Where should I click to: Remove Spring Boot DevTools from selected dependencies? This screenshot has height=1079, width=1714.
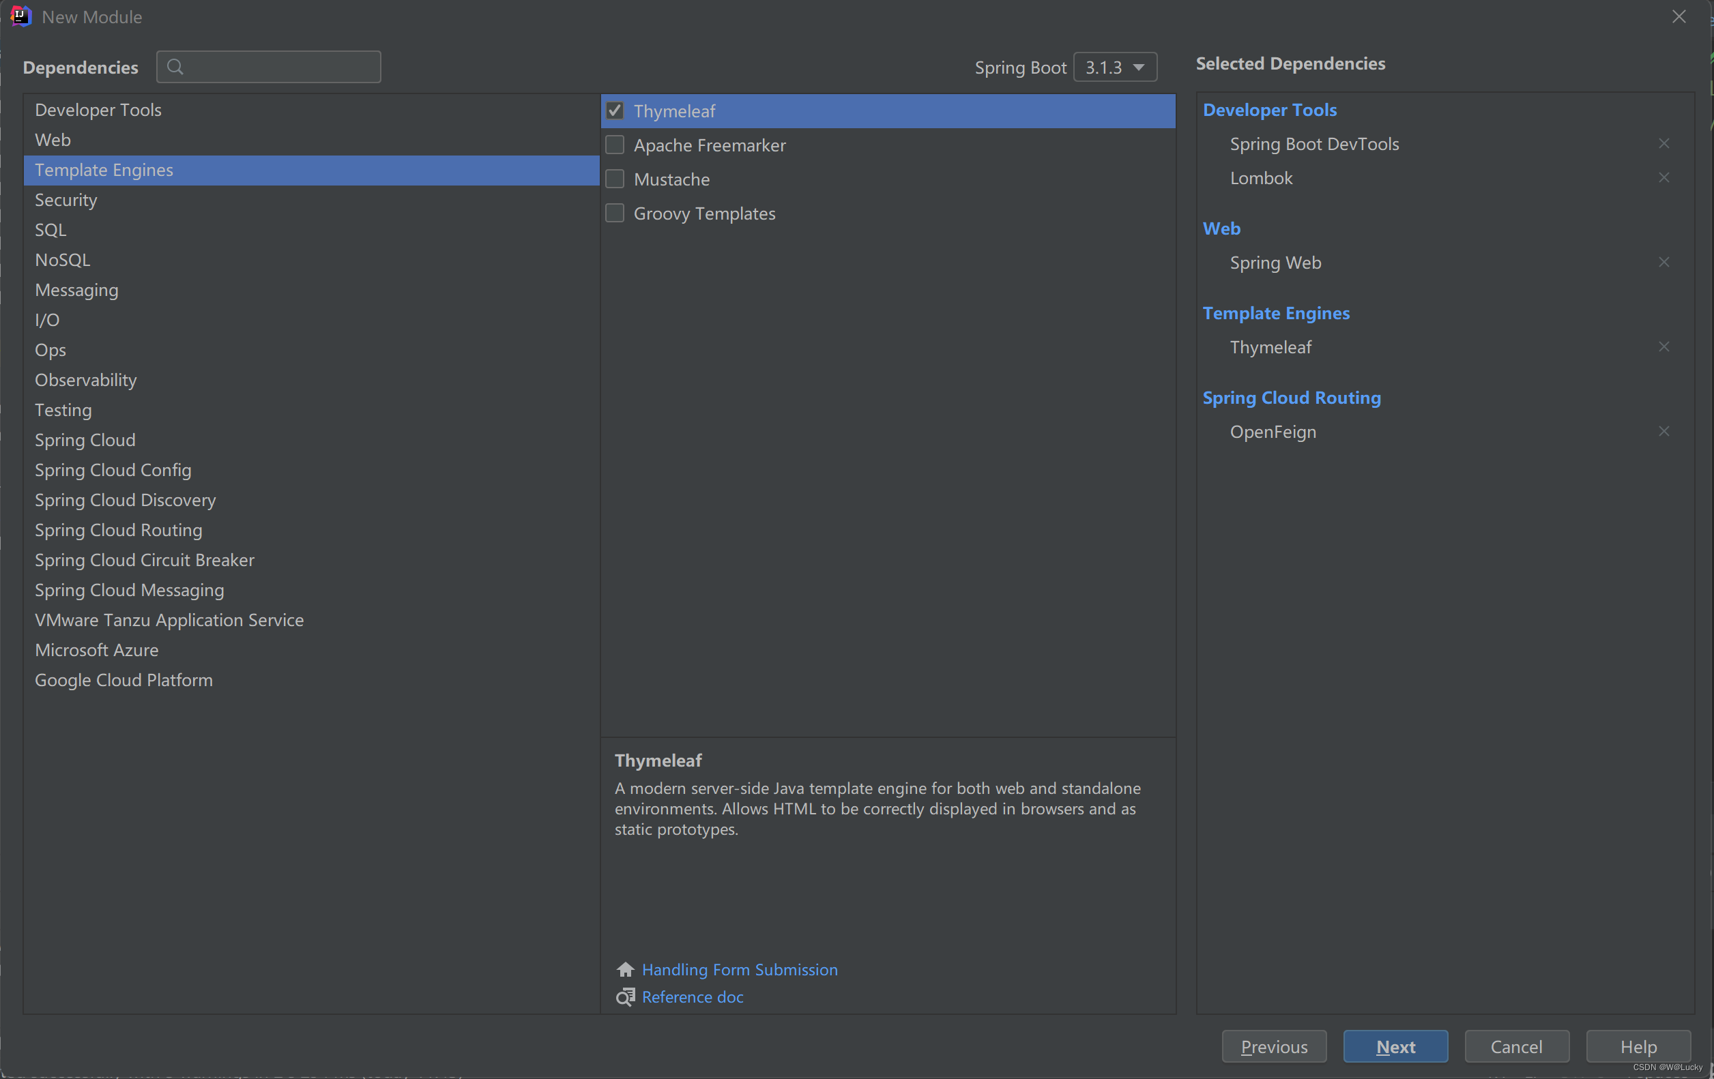[1664, 144]
